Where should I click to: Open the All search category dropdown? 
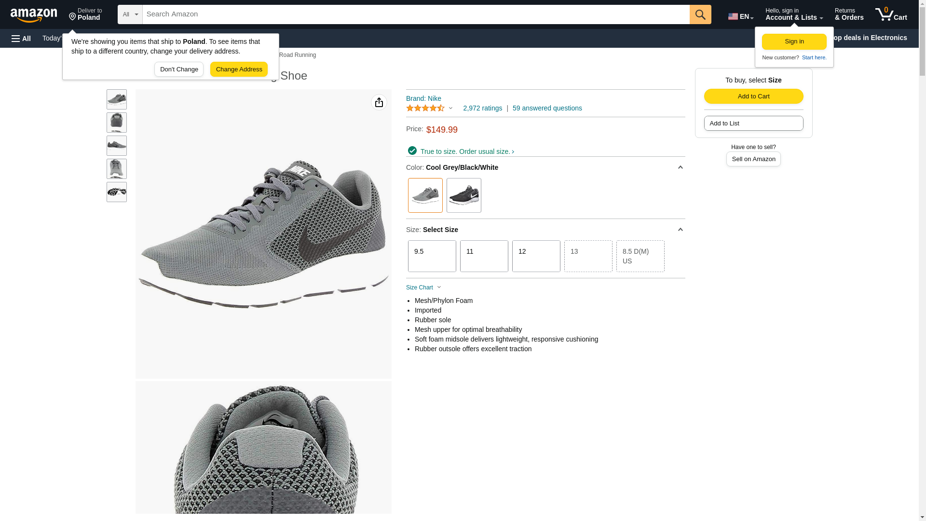130,14
